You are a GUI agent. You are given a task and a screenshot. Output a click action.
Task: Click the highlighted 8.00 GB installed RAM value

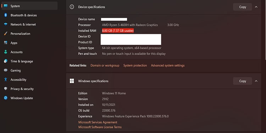(118, 31)
